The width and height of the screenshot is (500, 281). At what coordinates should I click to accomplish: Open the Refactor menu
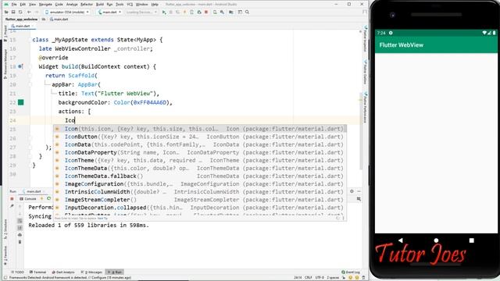[87, 5]
